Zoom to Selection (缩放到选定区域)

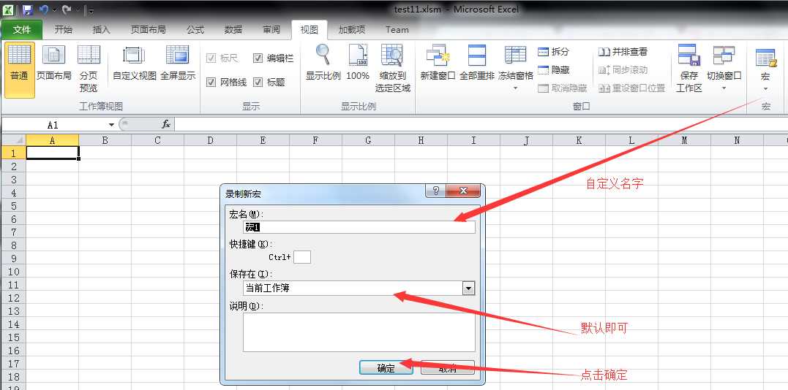click(x=392, y=69)
